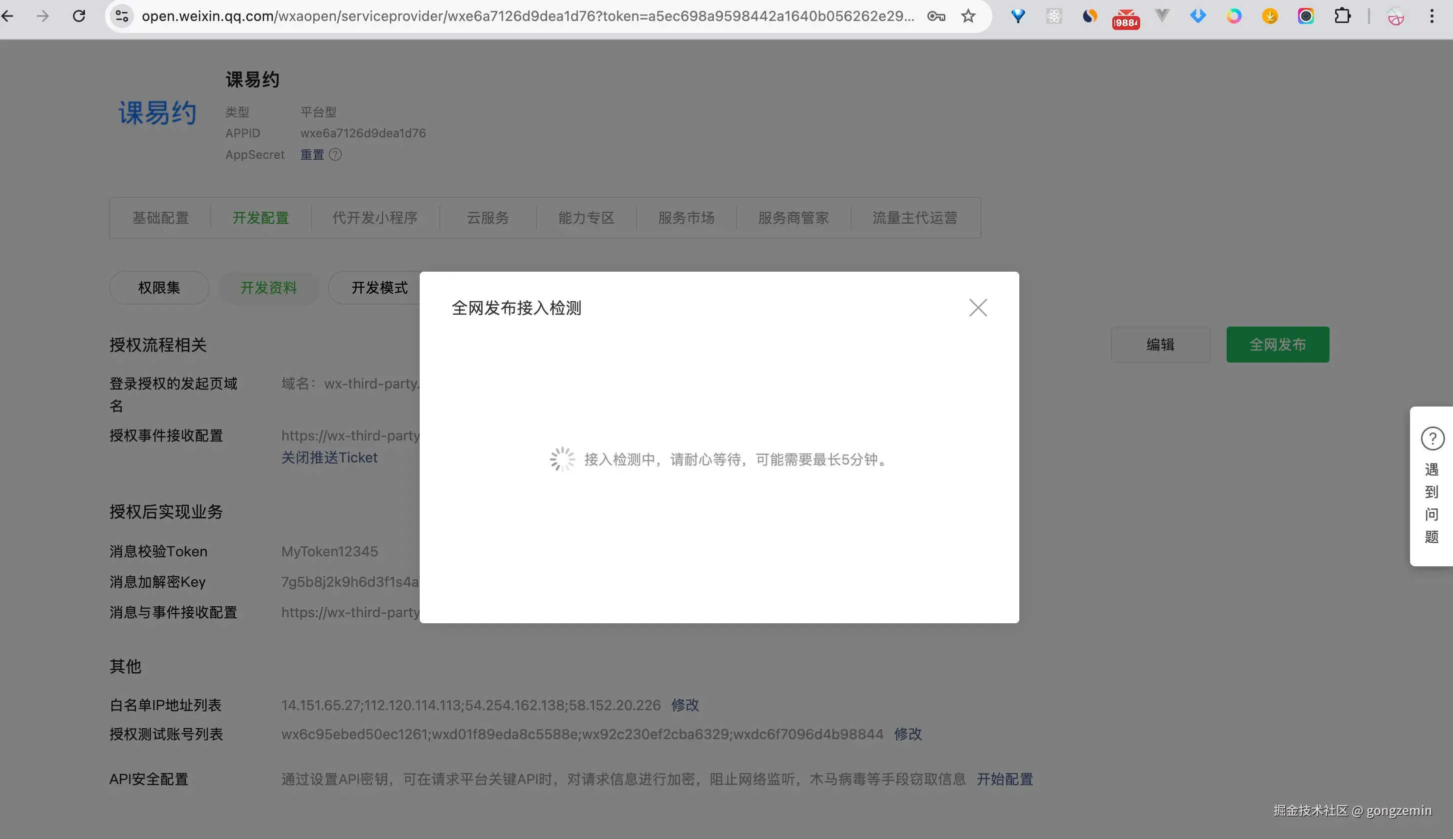Viewport: 1453px width, 839px height.
Task: Click 修改 next to 白名单IP地址列表
Action: point(685,705)
